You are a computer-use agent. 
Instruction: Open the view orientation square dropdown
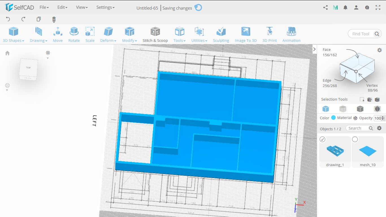(48, 54)
